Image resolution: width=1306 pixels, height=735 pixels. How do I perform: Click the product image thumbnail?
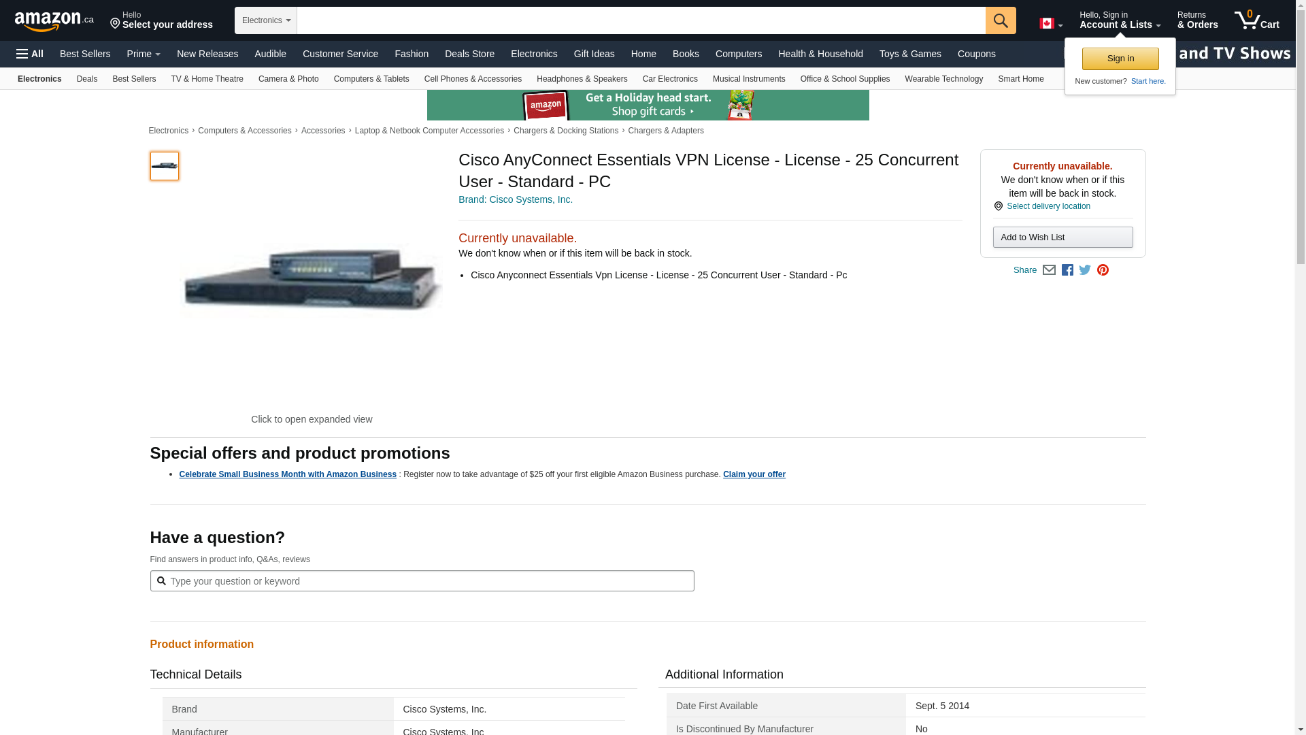165,166
